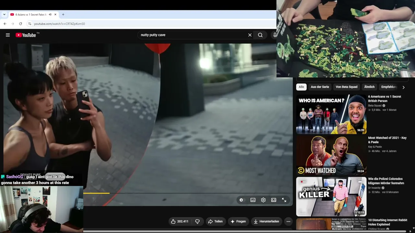Select the 'Alle' filter chip
This screenshot has height=233, width=415.
(302, 87)
